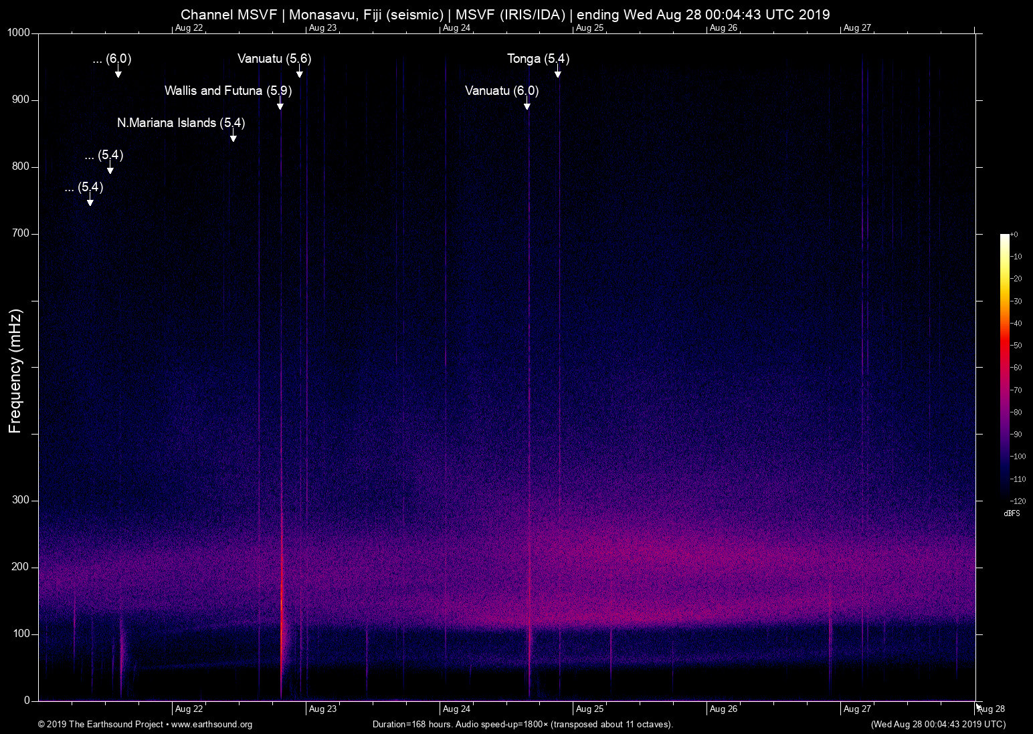Click the 200 frequency axis tick label
The height and width of the screenshot is (734, 1033).
coord(21,568)
